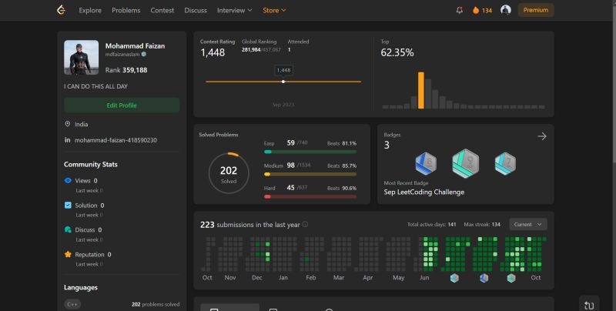The image size is (616, 311).
Task: Click the verified badge next to mdfaizanaslam
Action: pyautogui.click(x=144, y=54)
